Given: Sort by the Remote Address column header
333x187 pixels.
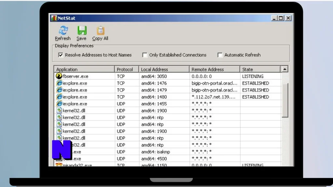Looking at the screenshot, I should [215, 69].
